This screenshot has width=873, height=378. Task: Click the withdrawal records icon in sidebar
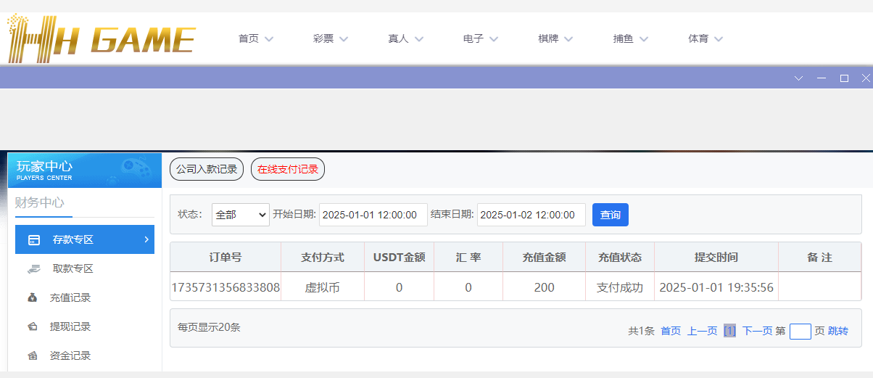coord(33,326)
